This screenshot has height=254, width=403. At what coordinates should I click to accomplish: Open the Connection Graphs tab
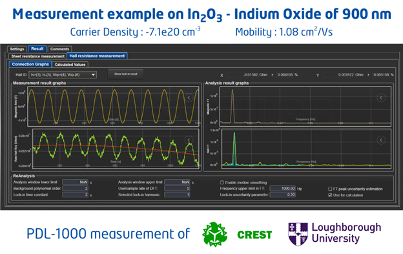tap(30, 64)
